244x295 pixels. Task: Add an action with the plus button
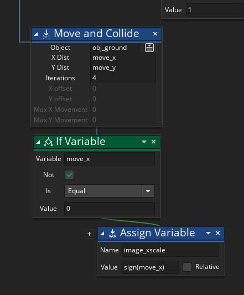pyautogui.click(x=90, y=234)
